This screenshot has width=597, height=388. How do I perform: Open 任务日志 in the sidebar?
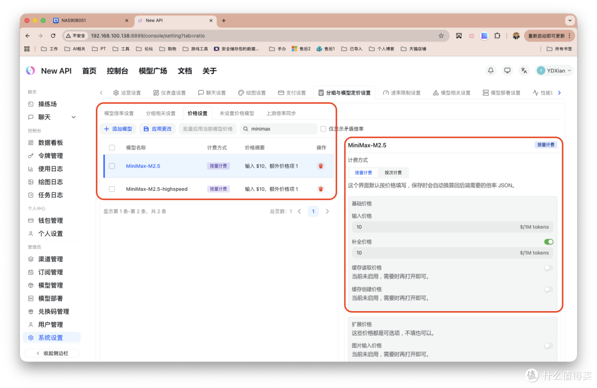(52, 195)
